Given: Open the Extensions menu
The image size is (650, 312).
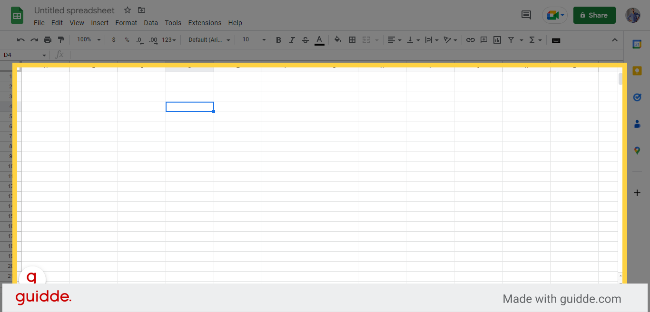Looking at the screenshot, I should point(205,23).
